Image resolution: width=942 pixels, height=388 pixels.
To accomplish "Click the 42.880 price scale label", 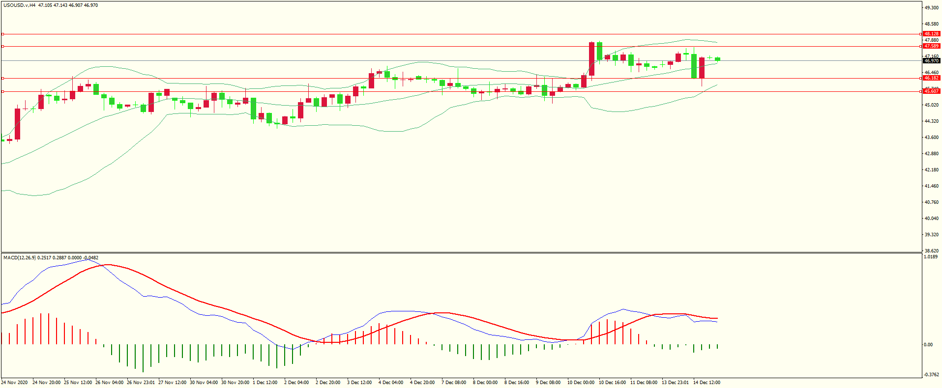I will [x=931, y=154].
